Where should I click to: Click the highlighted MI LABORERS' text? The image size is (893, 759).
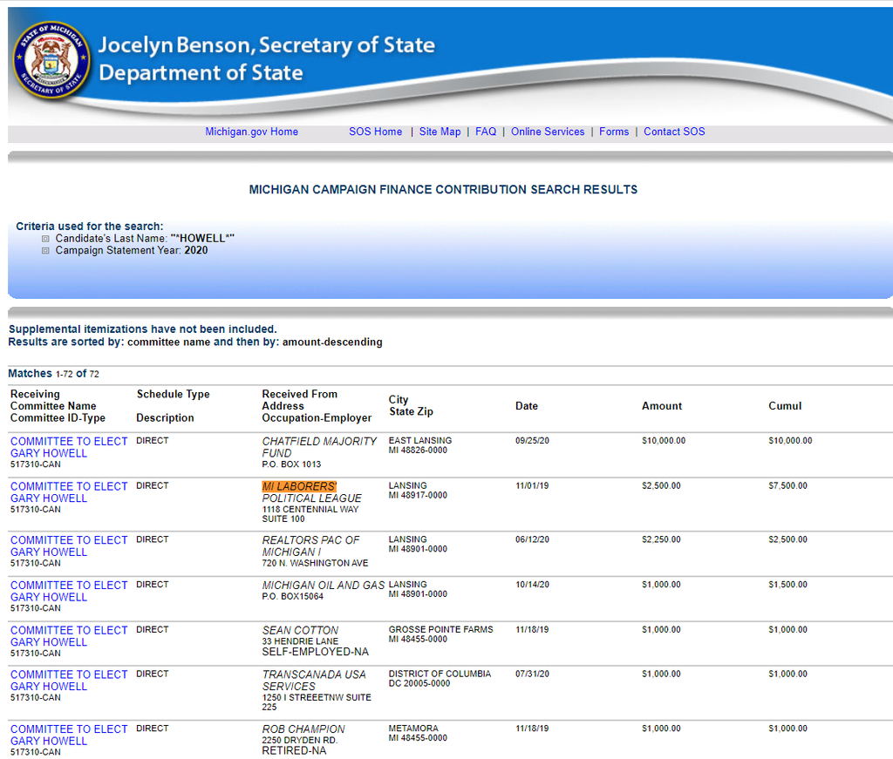click(x=299, y=486)
